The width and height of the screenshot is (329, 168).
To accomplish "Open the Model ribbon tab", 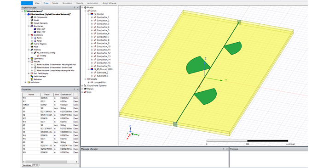I will [55, 3].
